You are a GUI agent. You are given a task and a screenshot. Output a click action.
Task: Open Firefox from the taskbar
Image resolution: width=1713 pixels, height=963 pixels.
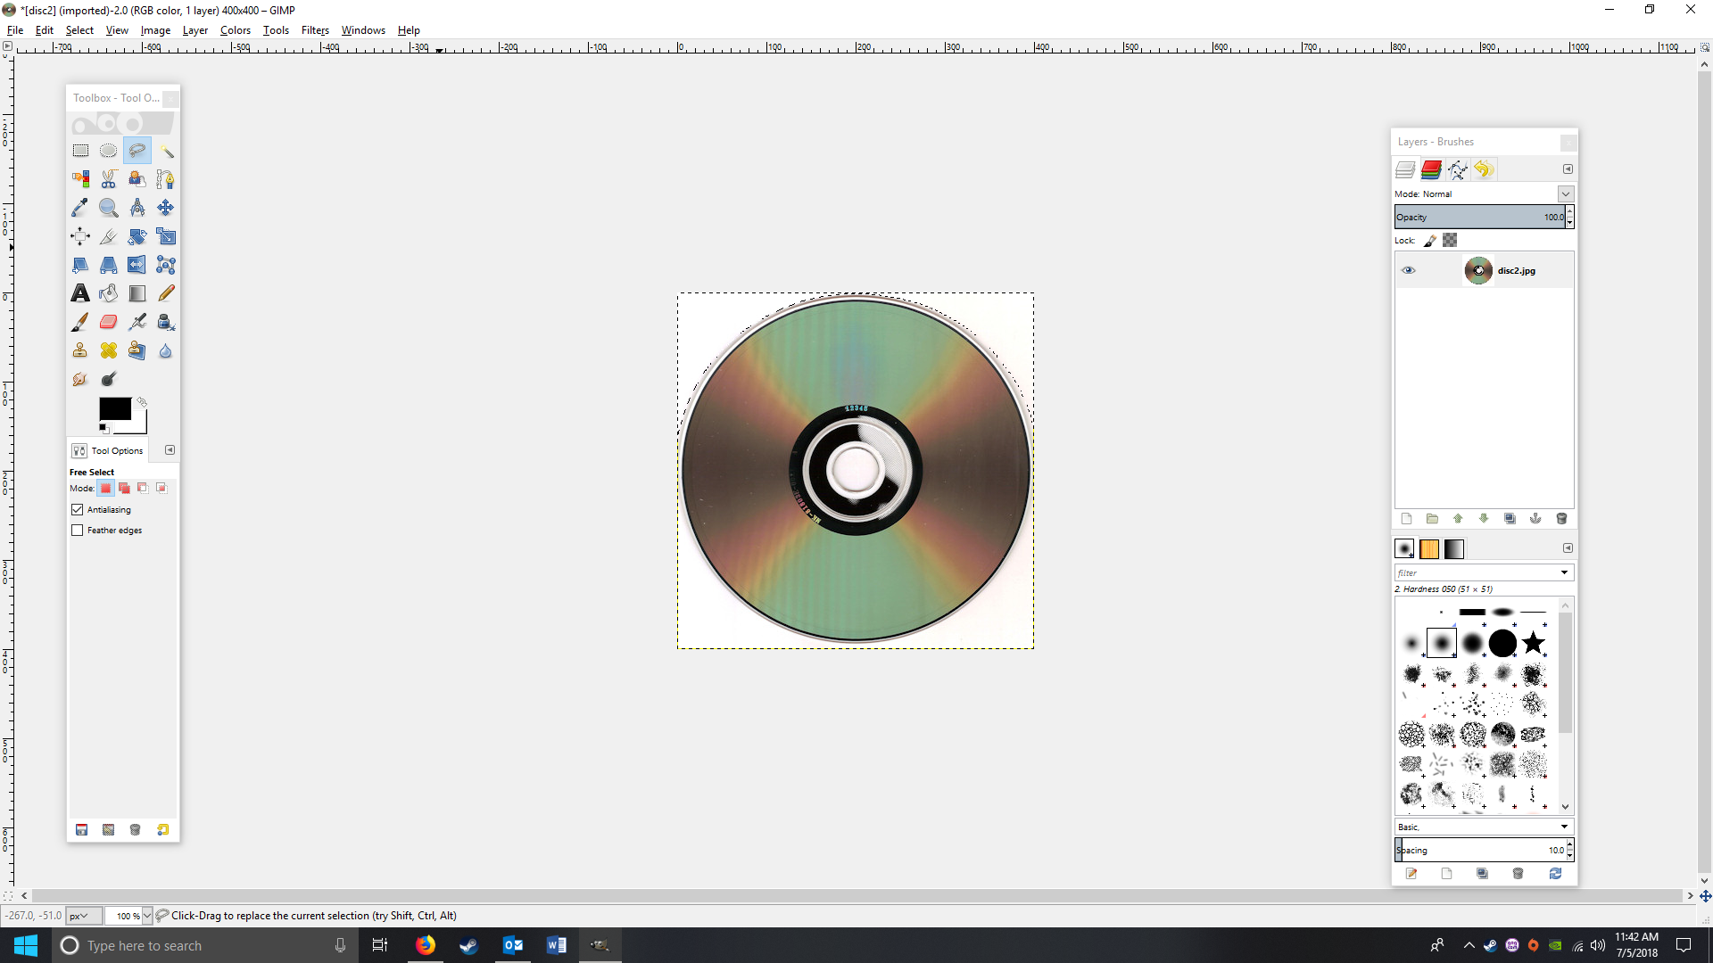click(x=426, y=945)
